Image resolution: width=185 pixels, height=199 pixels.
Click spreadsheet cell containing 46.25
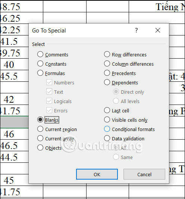(x=22, y=18)
